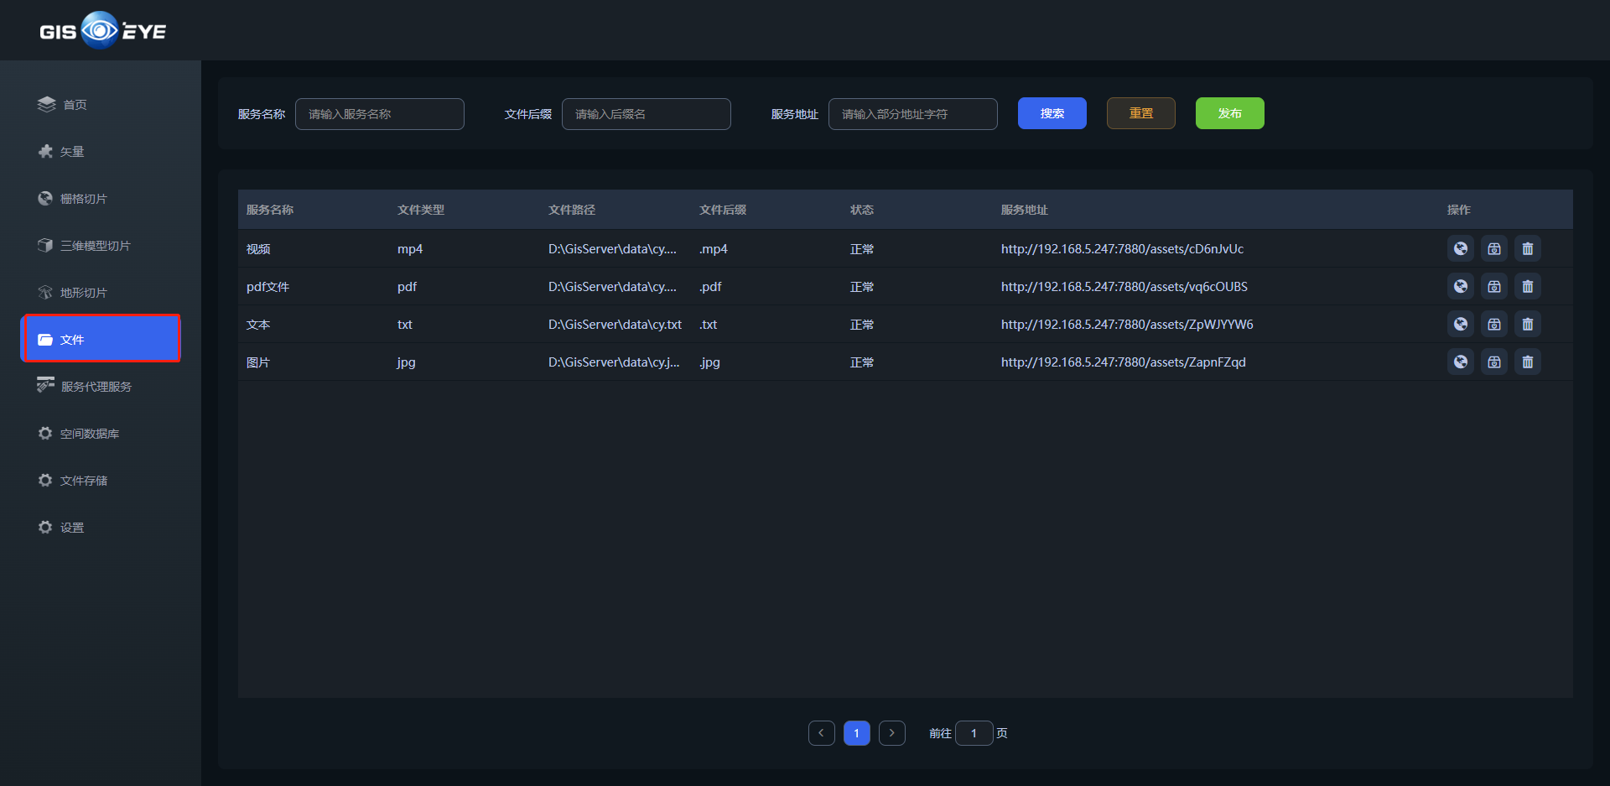The height and width of the screenshot is (786, 1610).
Task: Click the .pdf suffix cell
Action: (710, 287)
